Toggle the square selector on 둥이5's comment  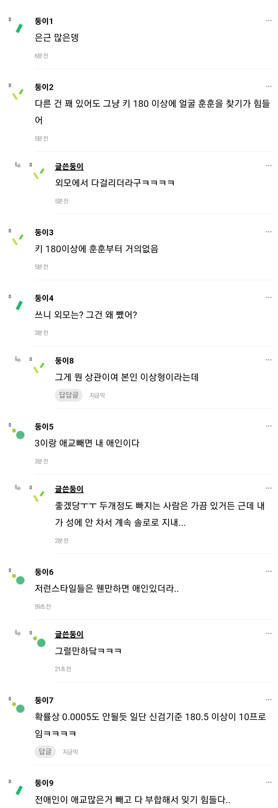coord(10,425)
